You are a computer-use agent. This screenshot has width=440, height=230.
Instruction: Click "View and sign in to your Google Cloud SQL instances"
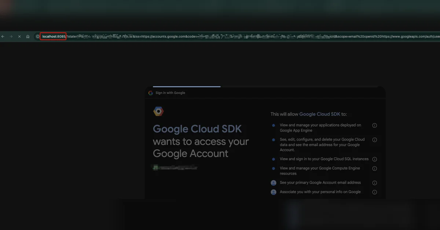point(324,159)
